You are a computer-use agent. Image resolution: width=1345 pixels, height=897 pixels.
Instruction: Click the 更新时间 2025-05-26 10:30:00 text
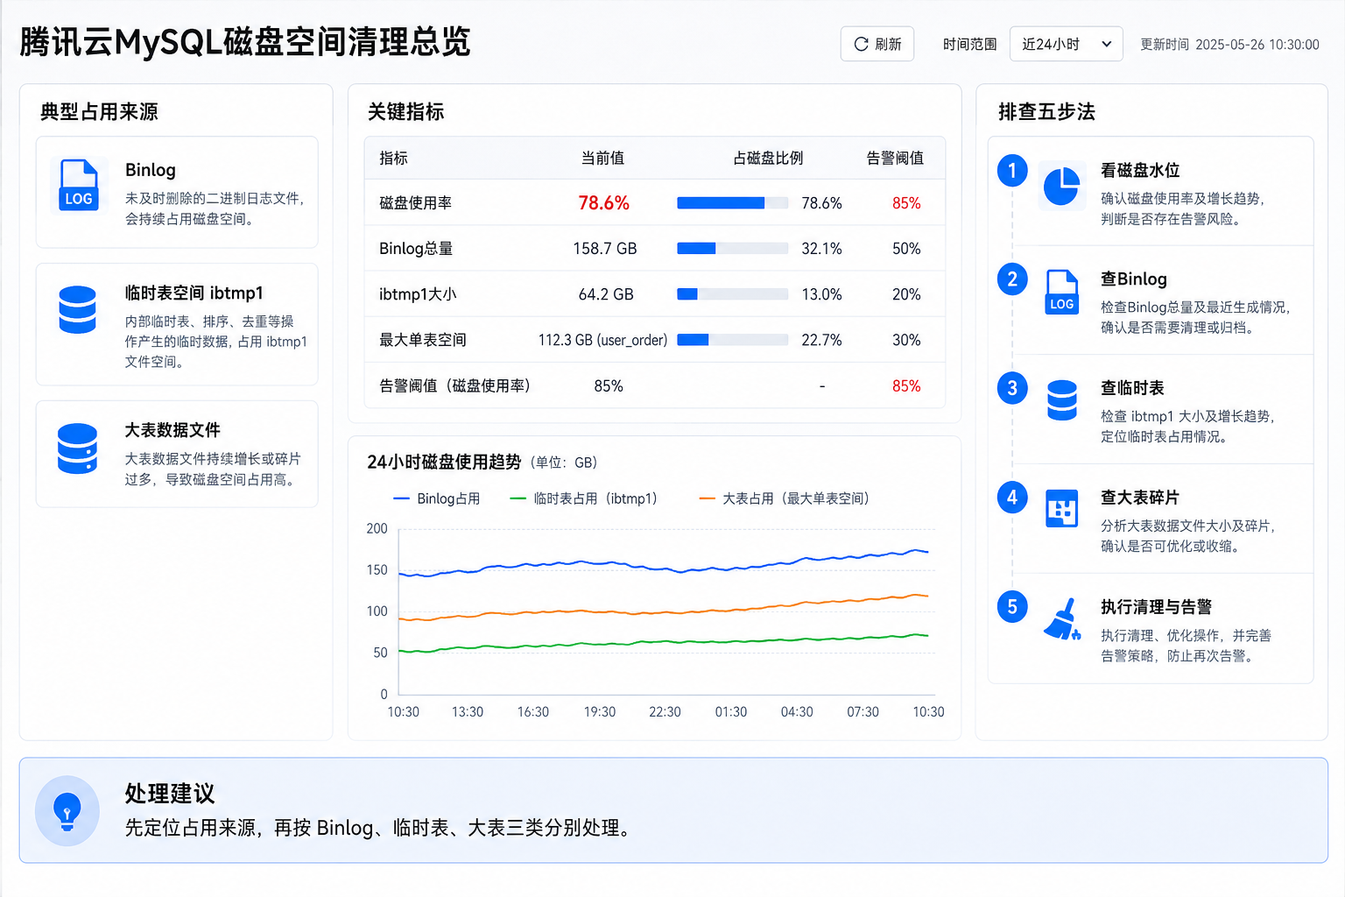pos(1229,45)
